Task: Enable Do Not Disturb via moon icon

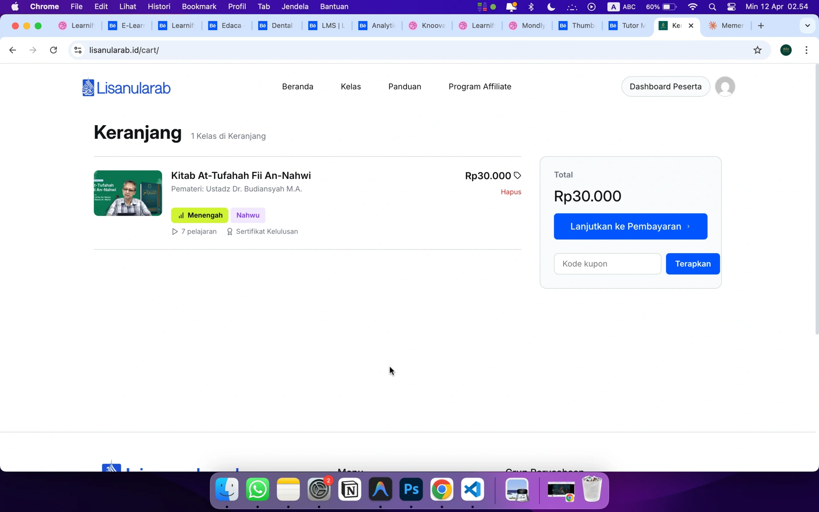Action: (x=551, y=6)
